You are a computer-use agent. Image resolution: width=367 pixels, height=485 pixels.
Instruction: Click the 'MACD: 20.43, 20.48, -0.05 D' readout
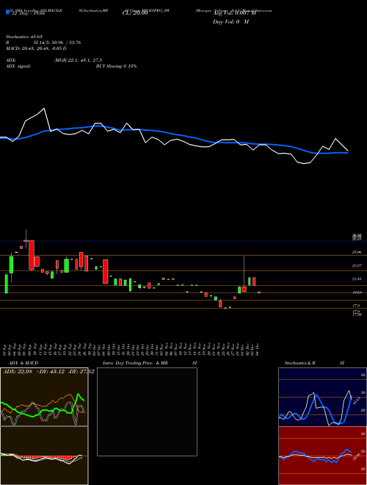[37, 48]
